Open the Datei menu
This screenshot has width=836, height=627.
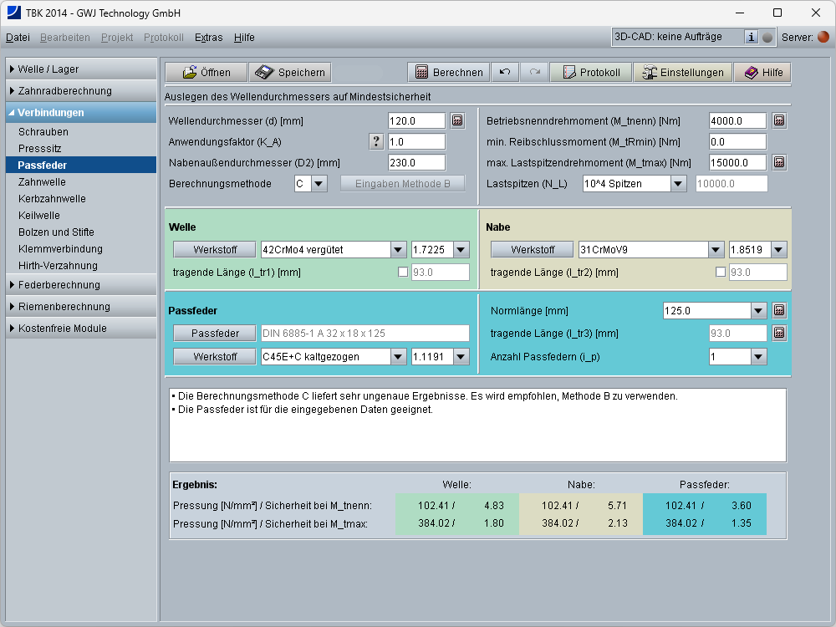pyautogui.click(x=18, y=38)
